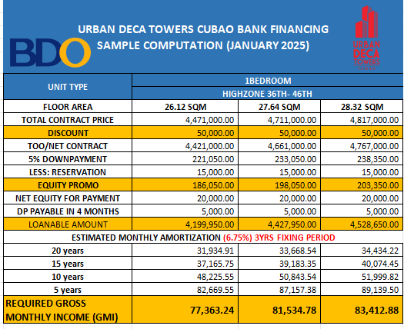
Task: Select the 1BEDROOM header cell
Action: click(x=268, y=81)
